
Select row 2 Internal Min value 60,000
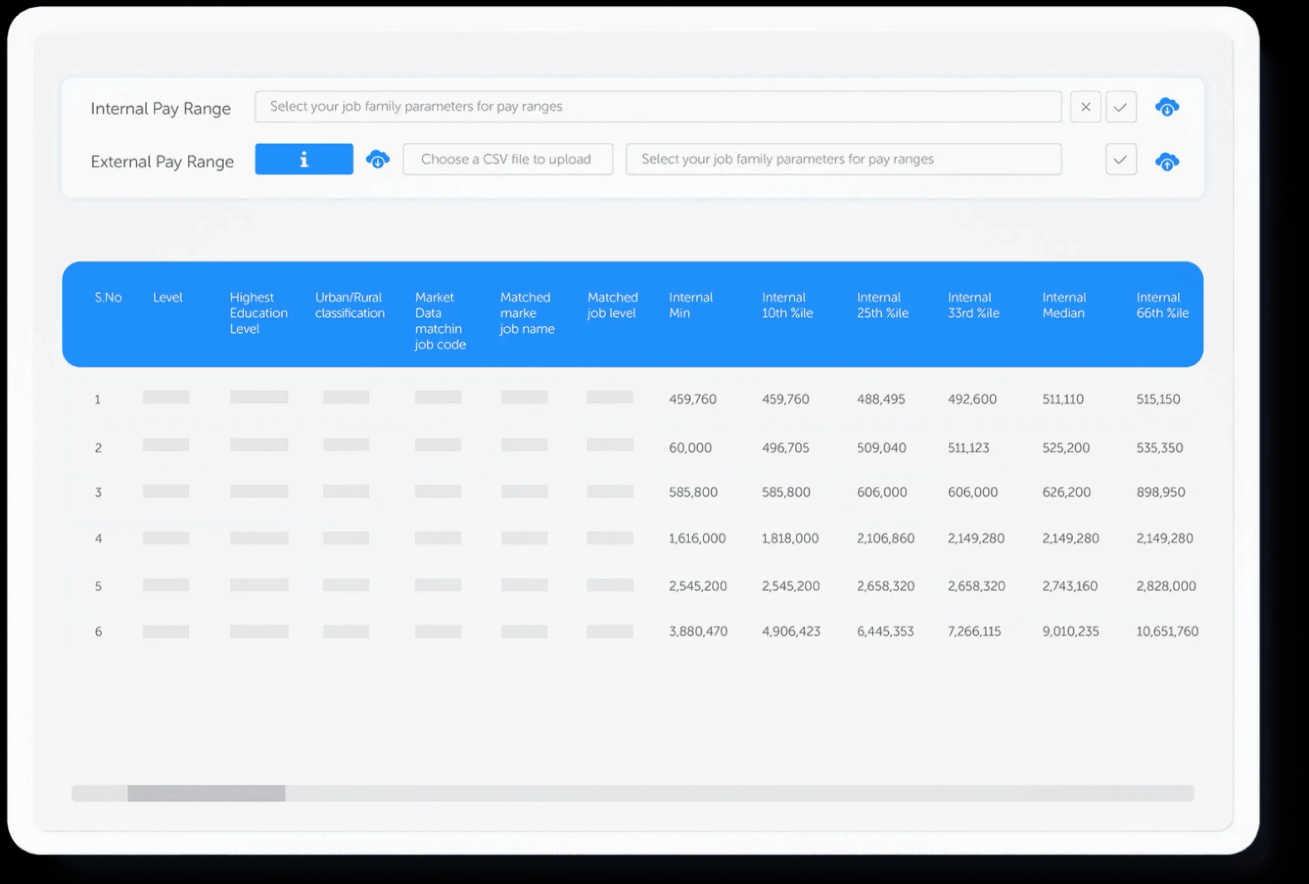[x=689, y=448]
